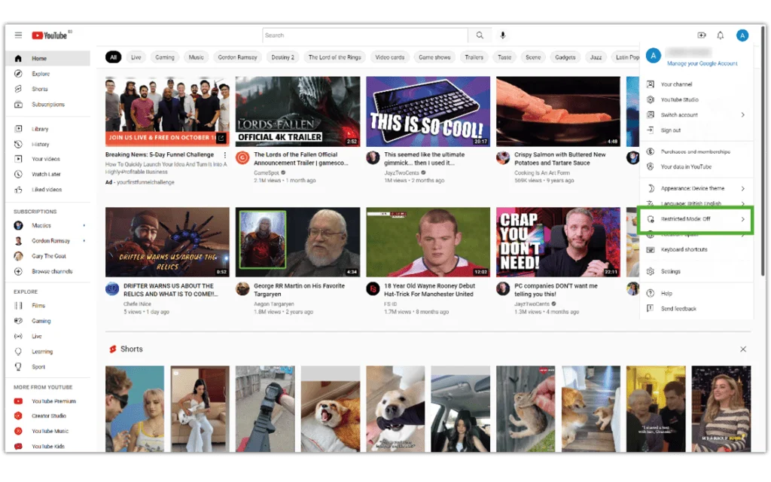Screen dimensions: 771x482
Task: Select the Video cards filter chip
Action: coord(389,57)
